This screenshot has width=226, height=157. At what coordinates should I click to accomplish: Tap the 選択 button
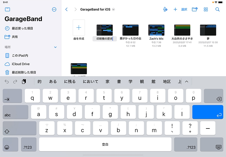[184, 9]
